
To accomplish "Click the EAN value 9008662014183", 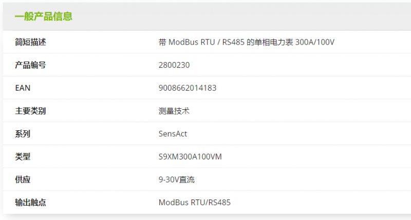I will tap(188, 88).
